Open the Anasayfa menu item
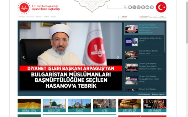The height and width of the screenshot is (117, 188). point(22,17)
